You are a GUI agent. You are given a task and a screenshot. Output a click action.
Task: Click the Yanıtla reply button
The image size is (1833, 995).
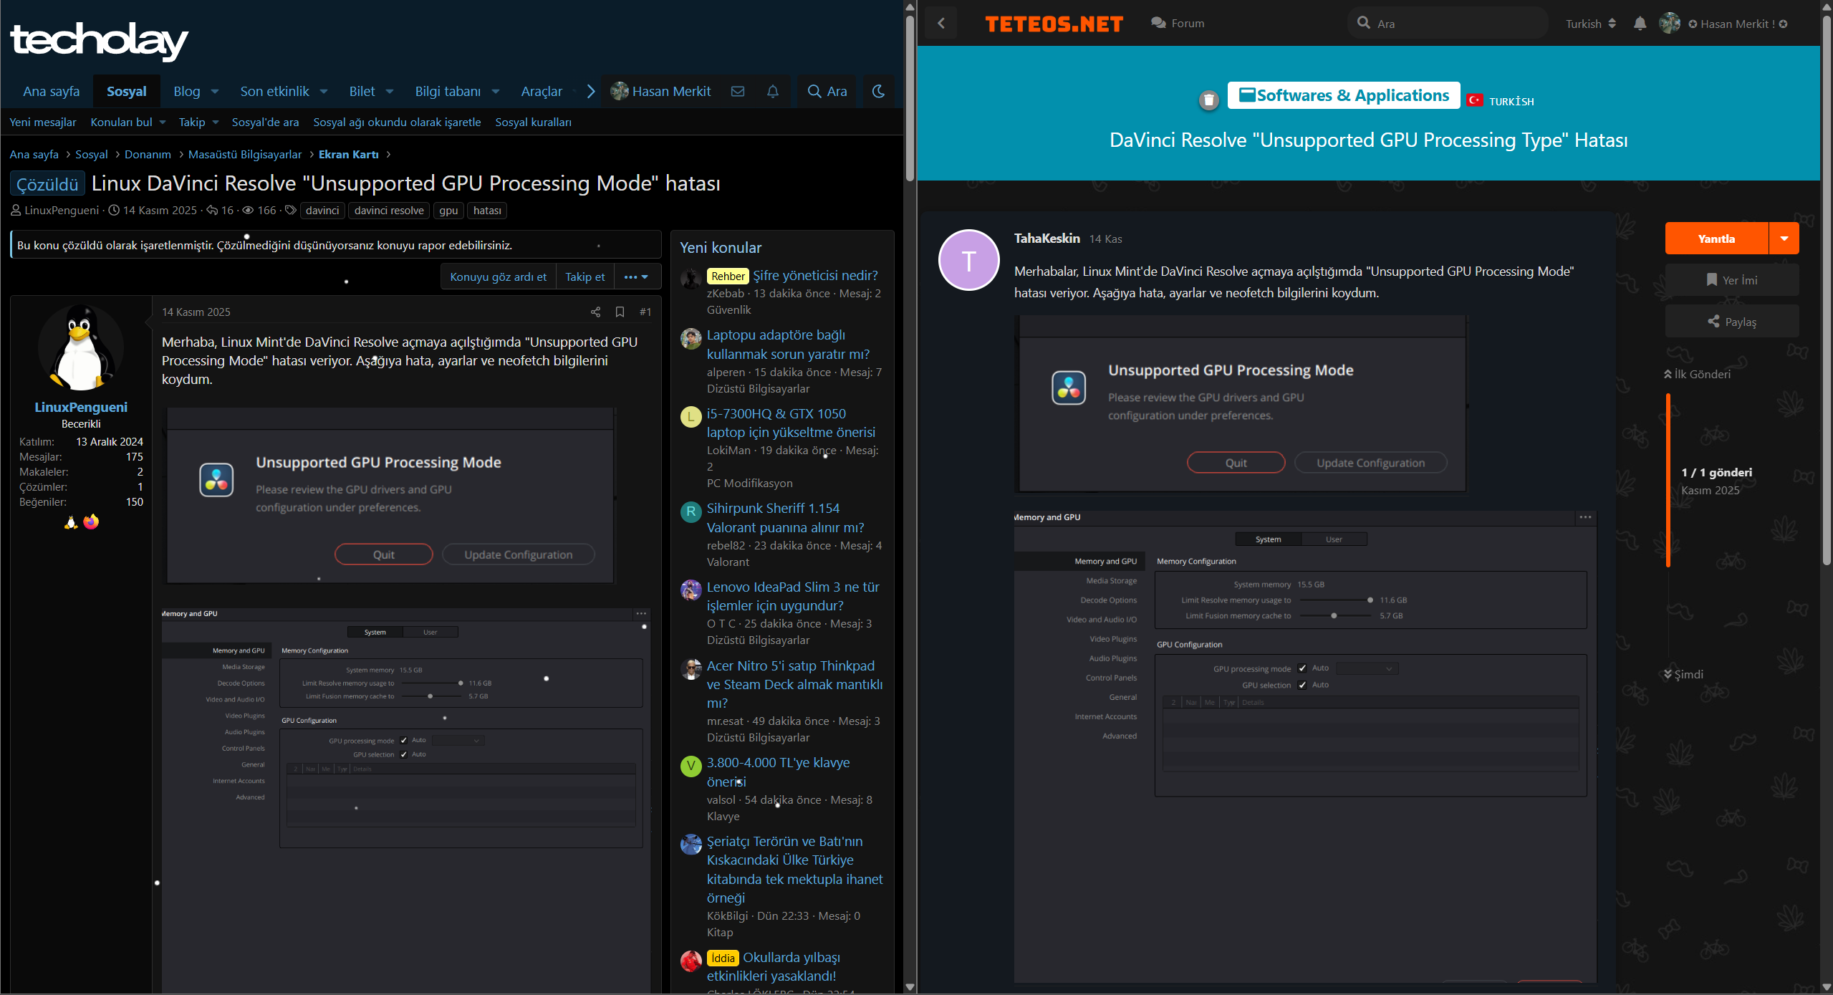point(1717,239)
